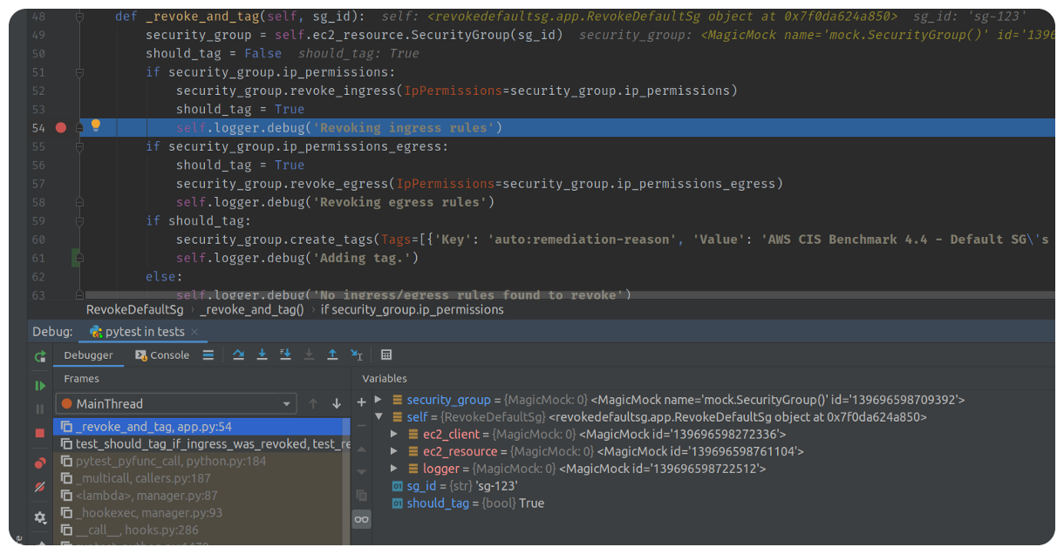Switch to the Console tab

pyautogui.click(x=162, y=355)
